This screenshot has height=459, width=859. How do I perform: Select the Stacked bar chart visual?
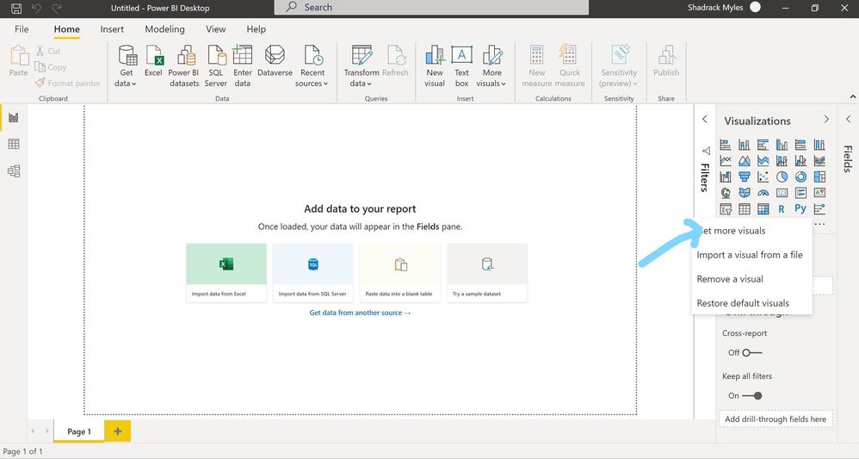point(726,145)
